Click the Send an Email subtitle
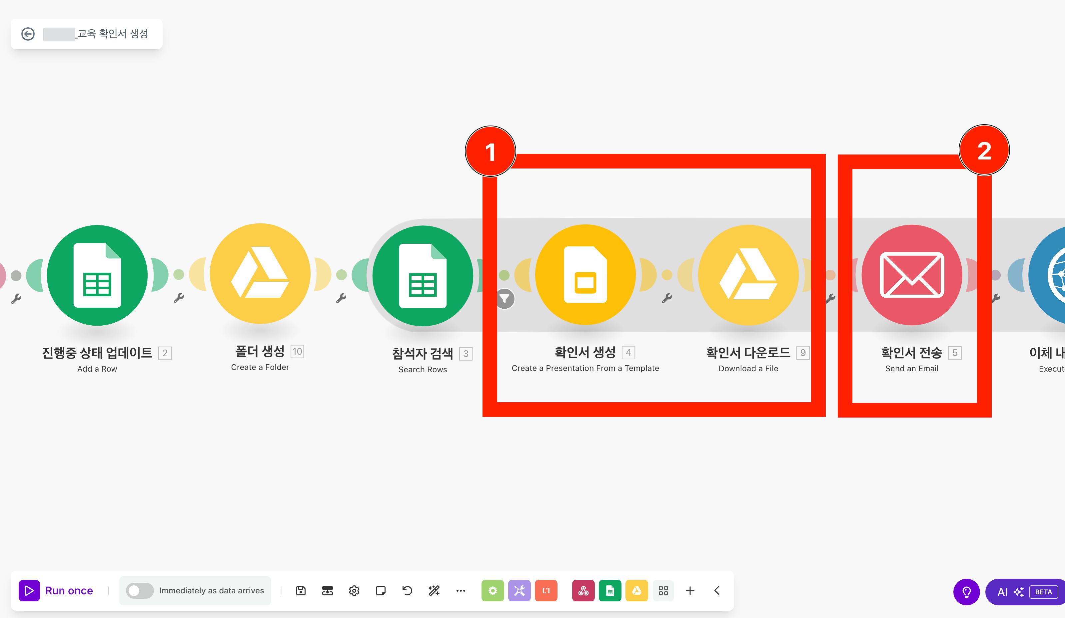The width and height of the screenshot is (1065, 618). pyautogui.click(x=912, y=368)
